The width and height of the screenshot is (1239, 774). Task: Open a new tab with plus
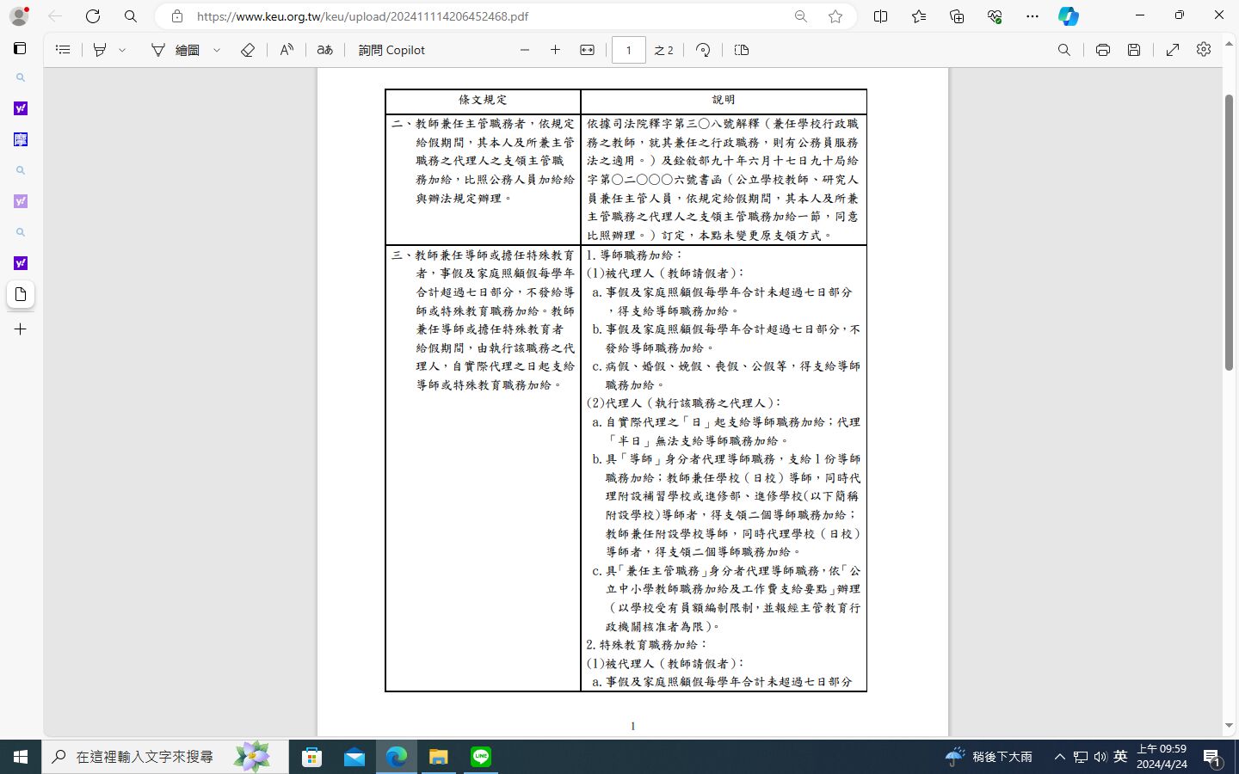21,329
